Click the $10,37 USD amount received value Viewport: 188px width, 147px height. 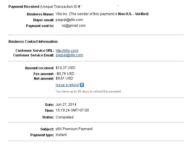[65, 68]
